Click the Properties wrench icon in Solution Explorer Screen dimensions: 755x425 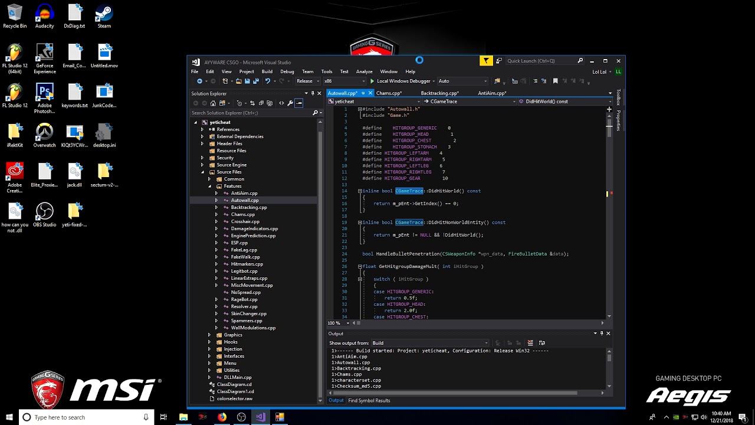tap(290, 103)
